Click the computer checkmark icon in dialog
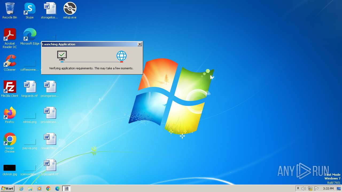This screenshot has height=192, width=342. pyautogui.click(x=62, y=56)
